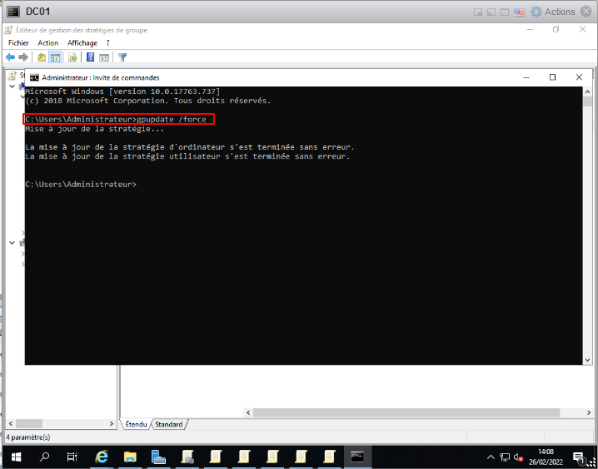Open Internet Explorer from the taskbar
This screenshot has height=469, width=598.
click(x=102, y=457)
